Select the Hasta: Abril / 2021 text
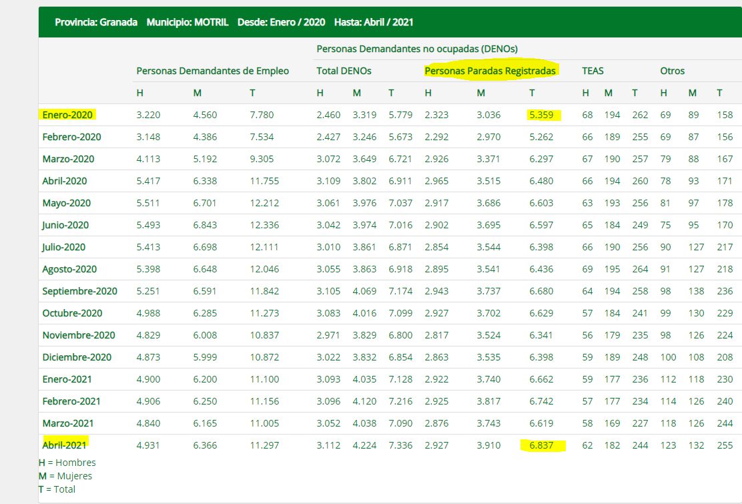Viewport: 742px width, 504px height. 374,22
